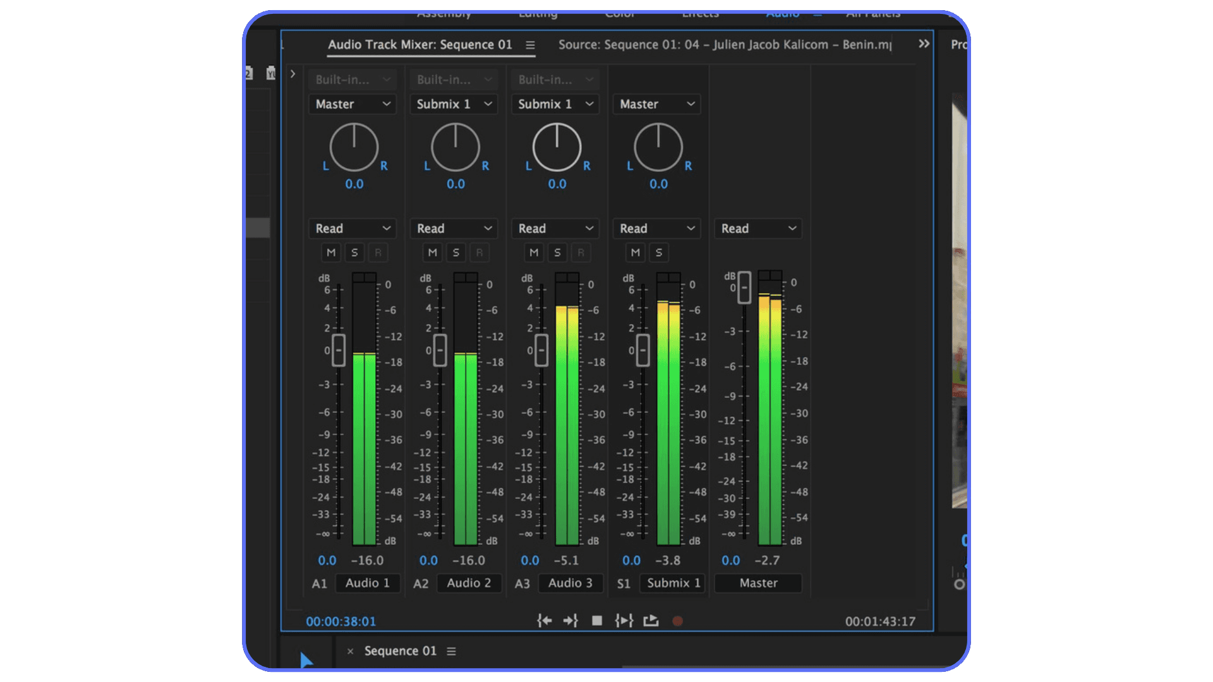Click the 00:00:38:01 timecode field
This screenshot has width=1213, height=682.
(341, 621)
